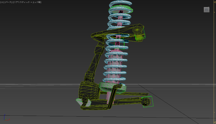Select the green upper spring seat ring
This screenshot has width=216, height=124.
coord(121,9)
